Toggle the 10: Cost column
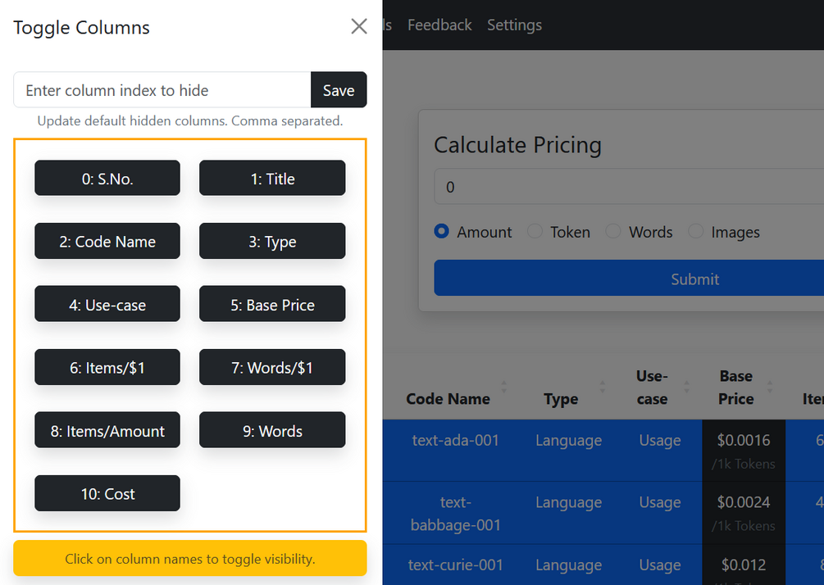This screenshot has width=824, height=585. 107,494
